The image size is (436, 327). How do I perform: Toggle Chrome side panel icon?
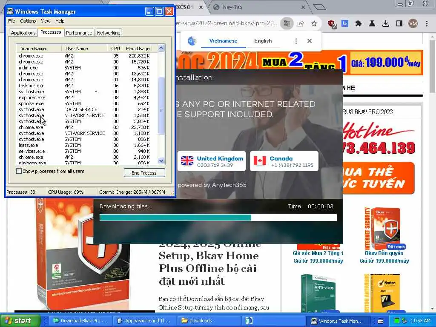click(x=399, y=24)
